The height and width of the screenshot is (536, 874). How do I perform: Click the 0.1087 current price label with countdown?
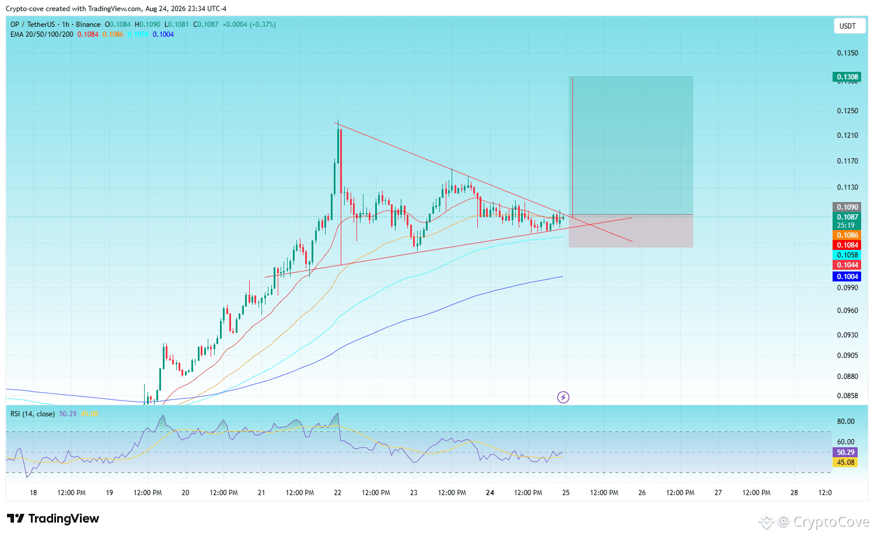pos(847,221)
